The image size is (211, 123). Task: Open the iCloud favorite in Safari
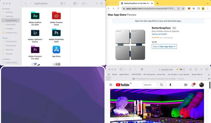coord(115,74)
